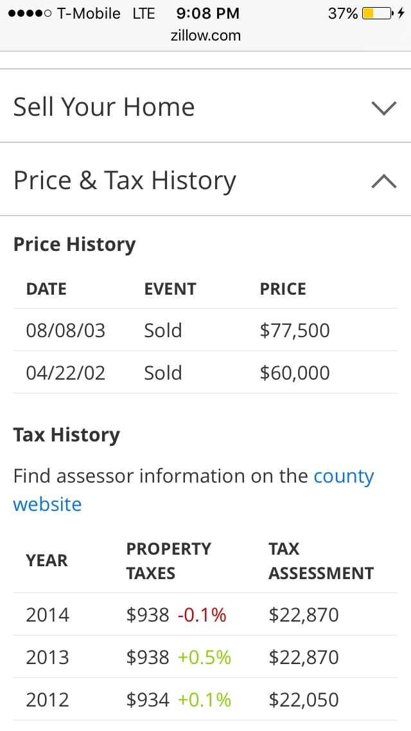
Task: Tap the PROPERTY TAXES column header
Action: tap(169, 561)
